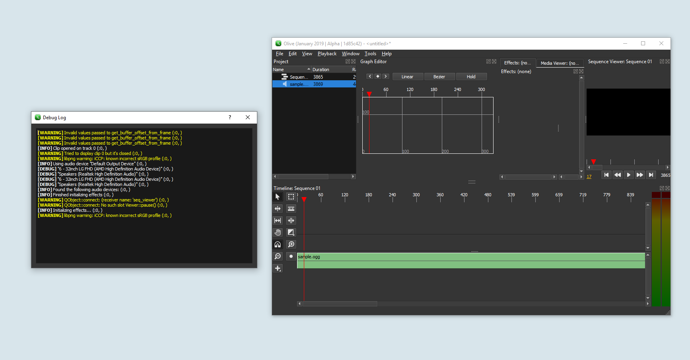Go to start in Sequence Viewer

[606, 175]
